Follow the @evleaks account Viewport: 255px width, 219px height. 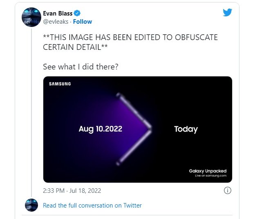[x=83, y=22]
